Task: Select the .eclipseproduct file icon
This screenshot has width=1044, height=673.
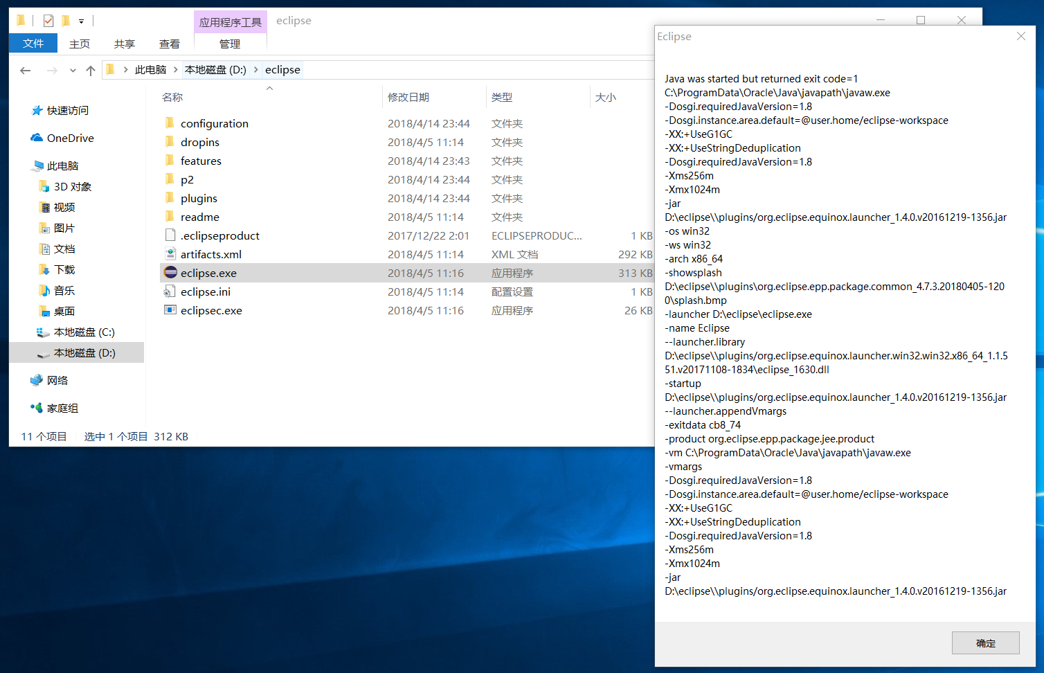Action: (170, 235)
